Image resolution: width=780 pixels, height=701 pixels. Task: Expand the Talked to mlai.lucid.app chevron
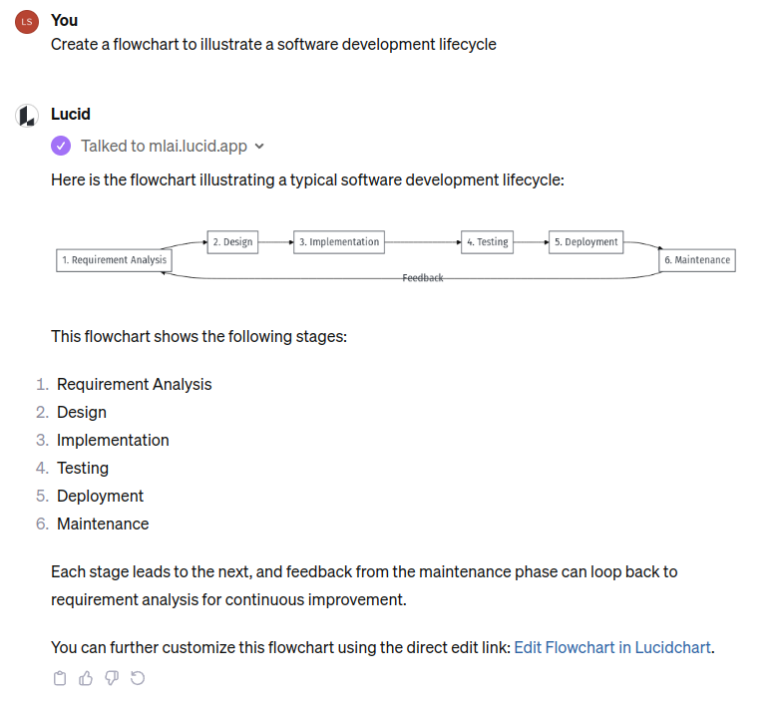coord(259,147)
